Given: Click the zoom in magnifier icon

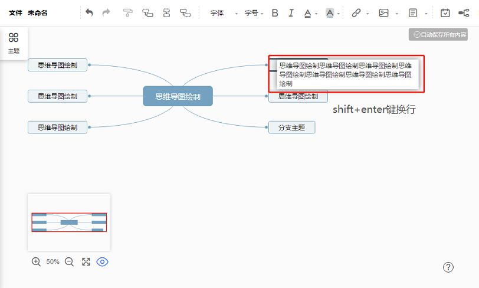Looking at the screenshot, I should 36,261.
